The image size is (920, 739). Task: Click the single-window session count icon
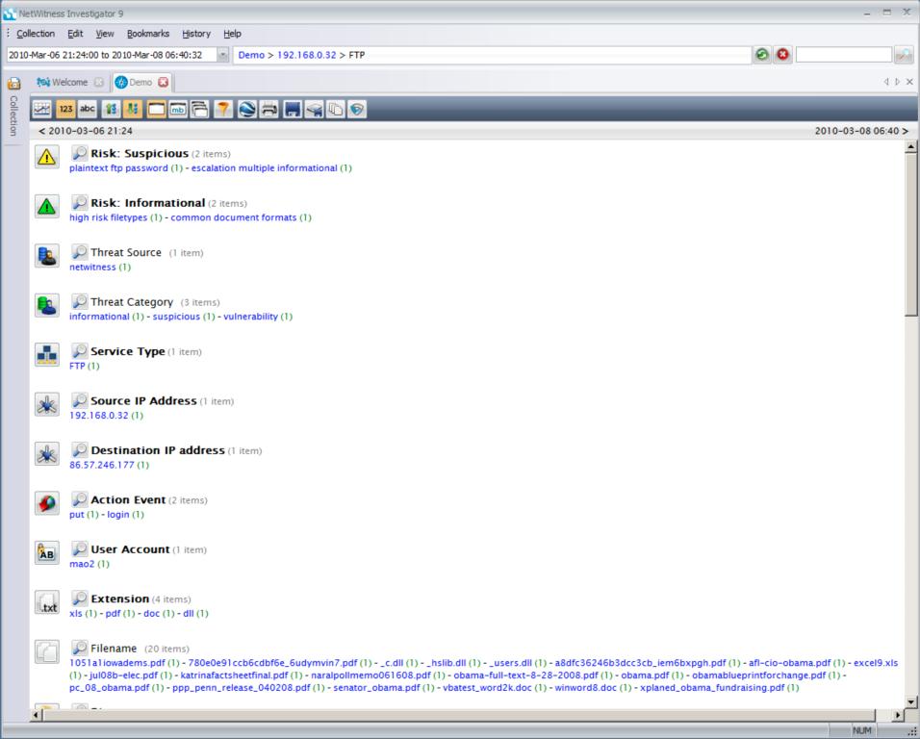pyautogui.click(x=156, y=109)
